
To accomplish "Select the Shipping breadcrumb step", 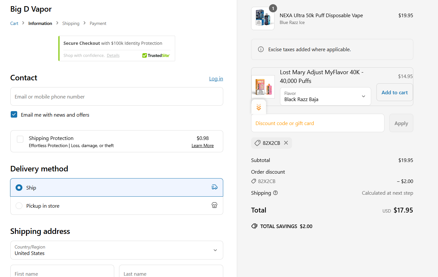I will click(71, 23).
